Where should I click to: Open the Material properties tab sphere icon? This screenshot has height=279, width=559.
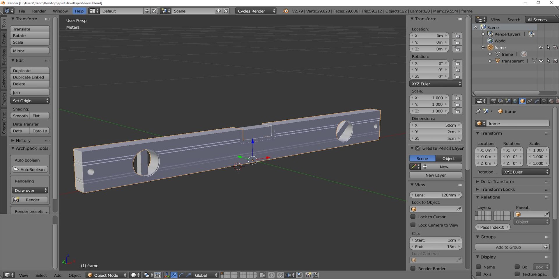click(x=551, y=101)
